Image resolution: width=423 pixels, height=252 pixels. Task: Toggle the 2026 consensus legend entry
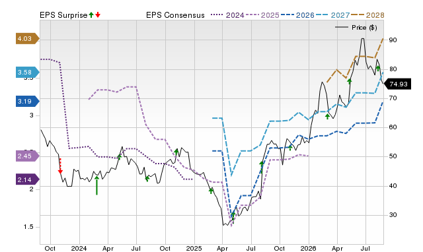pos(297,15)
